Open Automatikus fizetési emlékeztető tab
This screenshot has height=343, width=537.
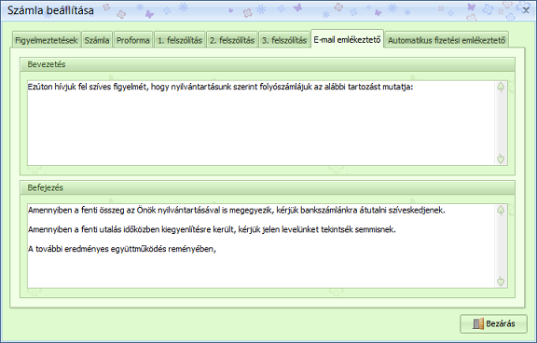pyautogui.click(x=447, y=40)
